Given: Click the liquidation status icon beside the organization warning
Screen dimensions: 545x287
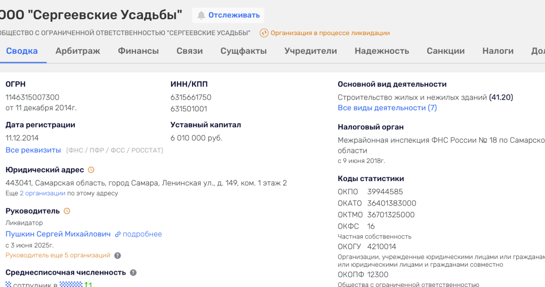Looking at the screenshot, I should [264, 33].
